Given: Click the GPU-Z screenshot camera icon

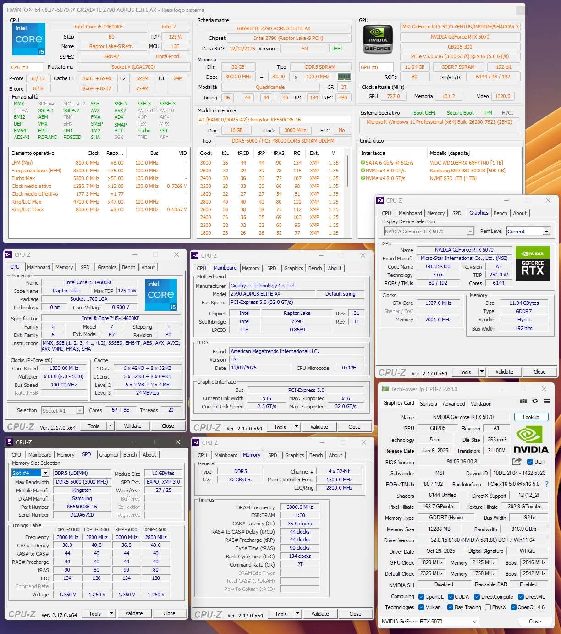Looking at the screenshot, I should [523, 401].
